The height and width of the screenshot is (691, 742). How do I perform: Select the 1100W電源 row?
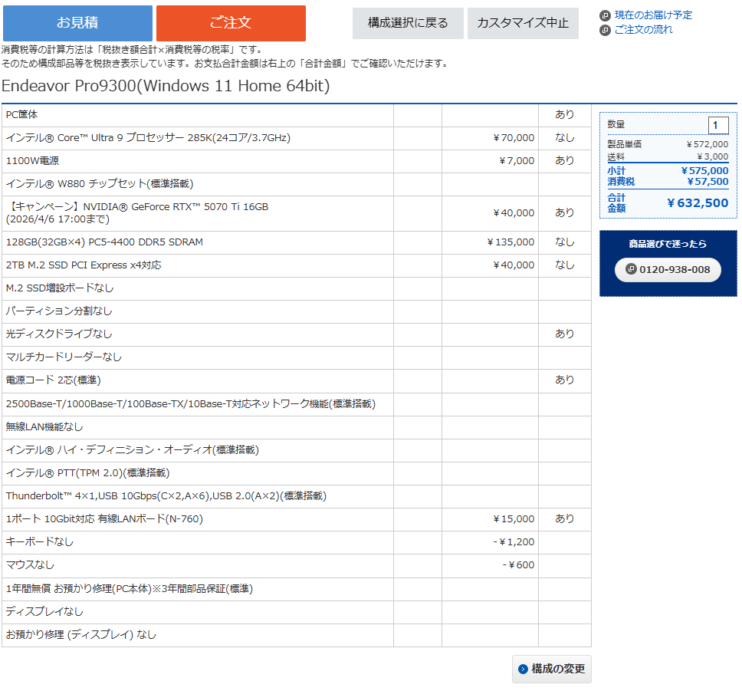click(x=32, y=161)
